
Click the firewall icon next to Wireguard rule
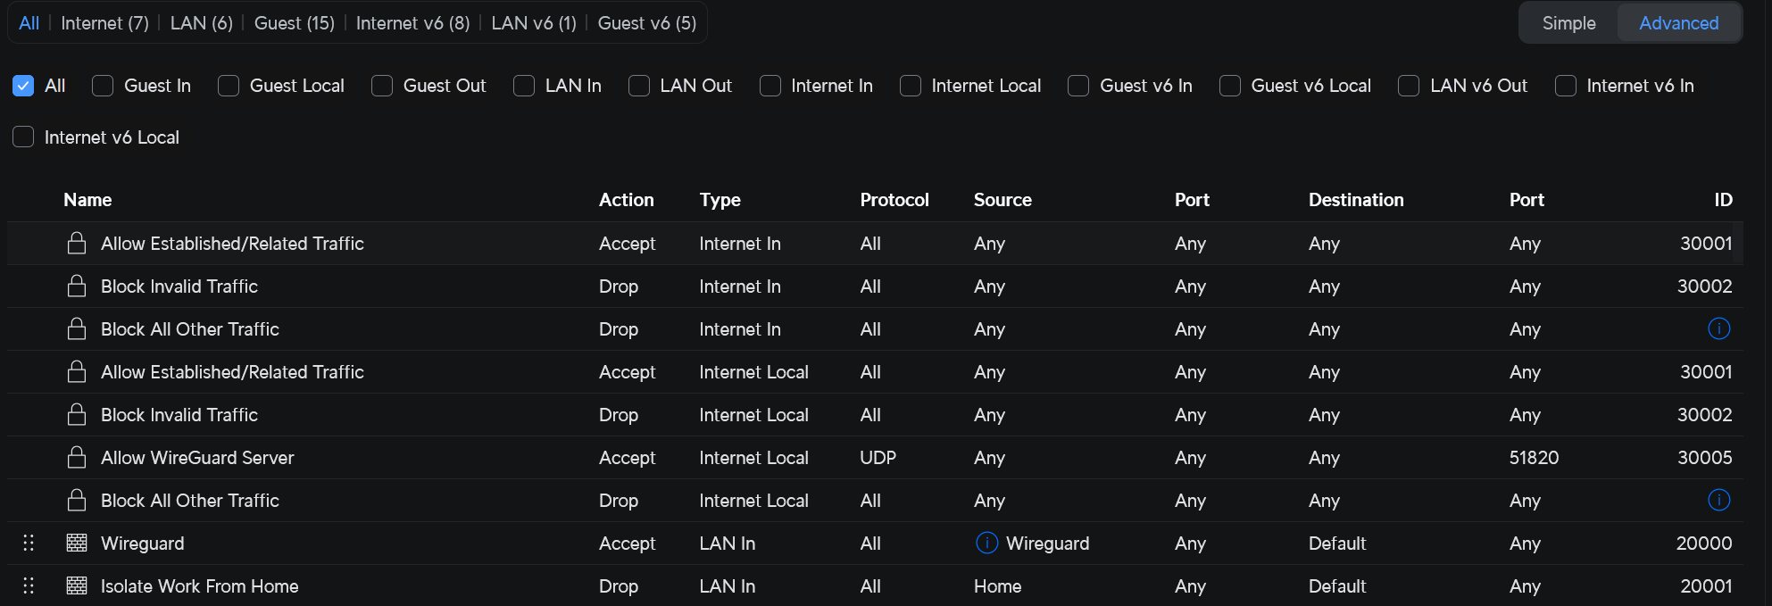pyautogui.click(x=77, y=543)
